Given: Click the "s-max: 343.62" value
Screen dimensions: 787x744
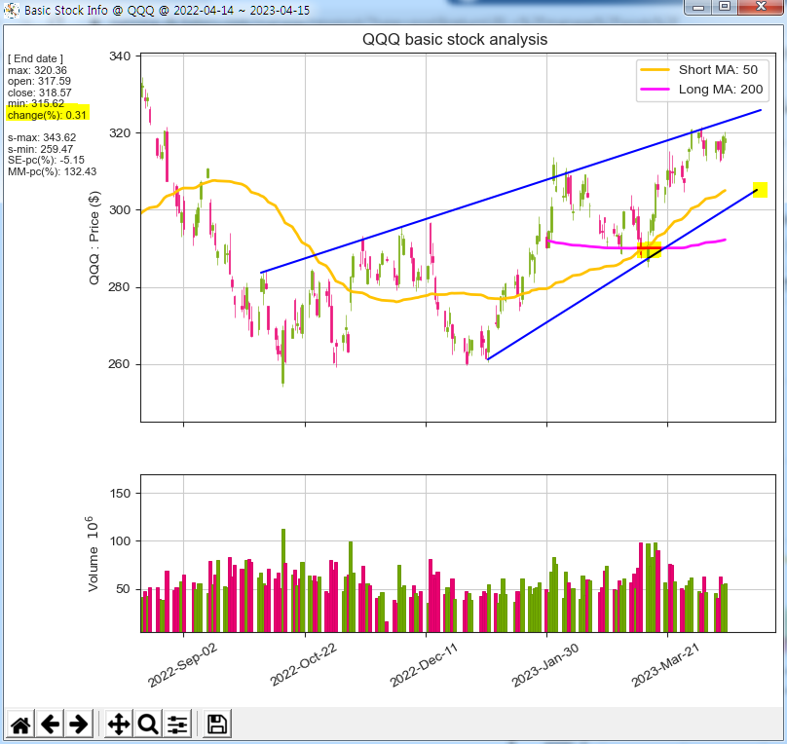Looking at the screenshot, I should (x=42, y=137).
